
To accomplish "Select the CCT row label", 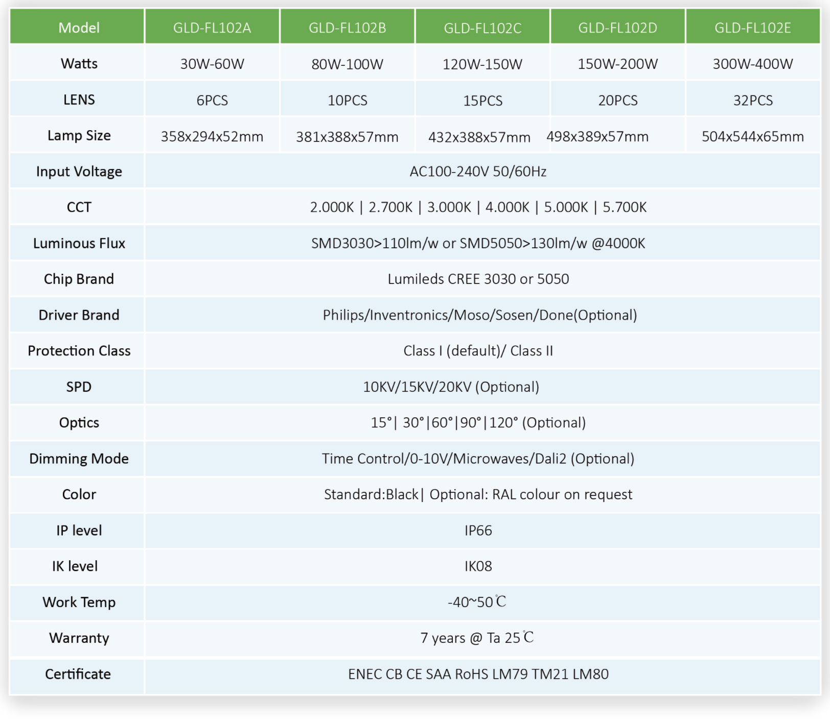I will [x=79, y=207].
